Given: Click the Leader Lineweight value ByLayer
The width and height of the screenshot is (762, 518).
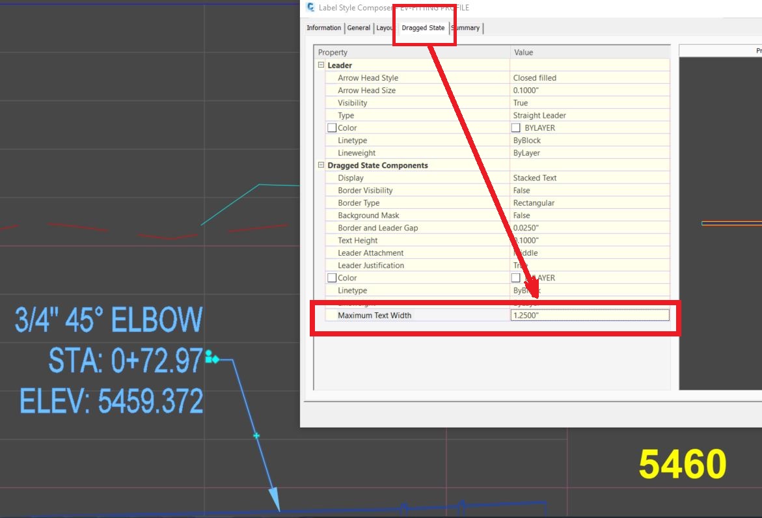Looking at the screenshot, I should pyautogui.click(x=590, y=153).
